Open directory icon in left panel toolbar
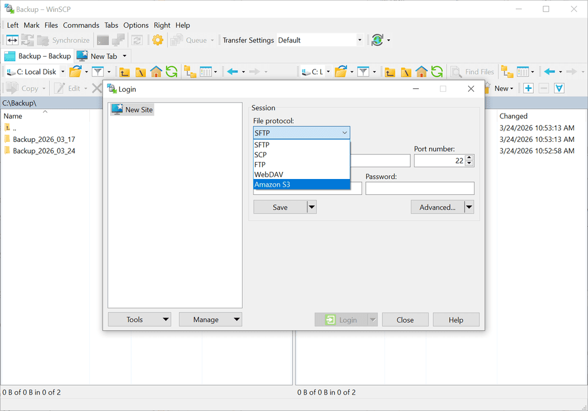Viewport: 588px width, 411px height. (75, 71)
